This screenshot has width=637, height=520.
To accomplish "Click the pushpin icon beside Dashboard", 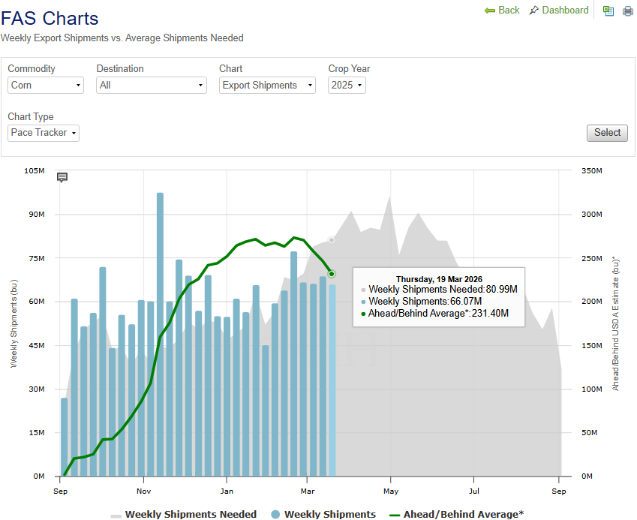I will pyautogui.click(x=533, y=11).
